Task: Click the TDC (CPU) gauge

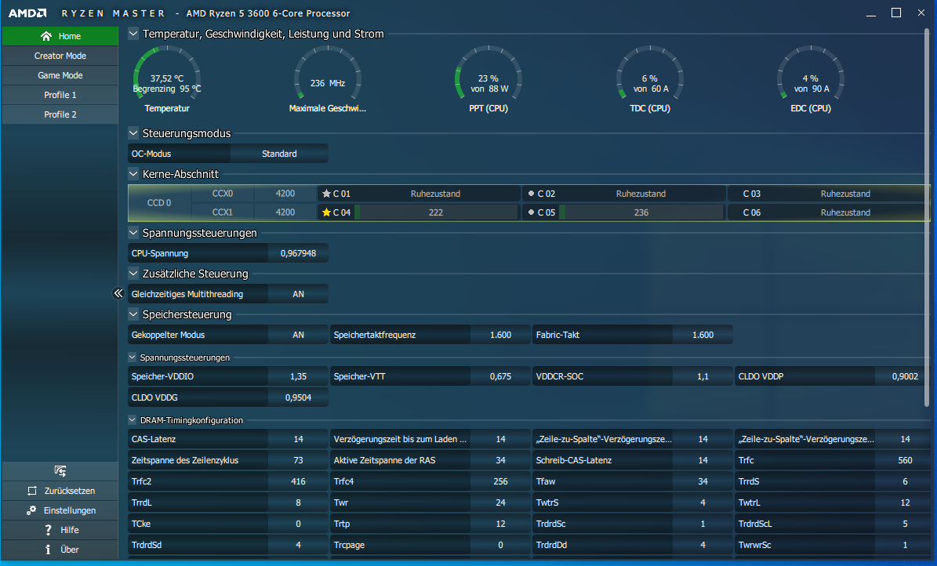Action: click(x=649, y=79)
